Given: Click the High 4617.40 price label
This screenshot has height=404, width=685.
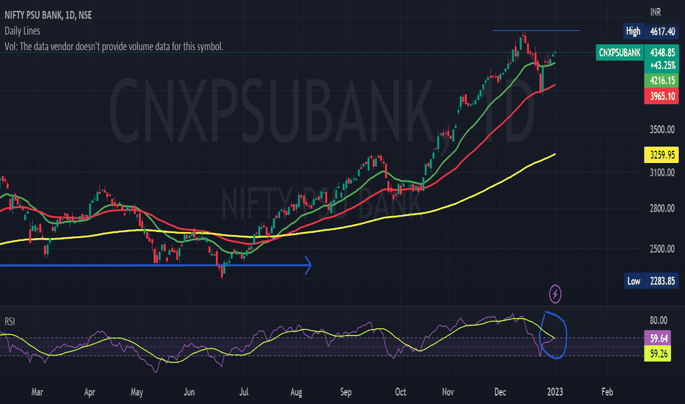Looking at the screenshot, I should (x=651, y=31).
